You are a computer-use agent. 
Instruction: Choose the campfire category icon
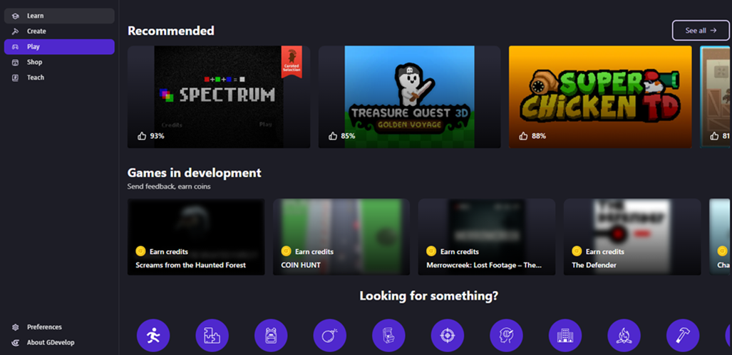tap(624, 335)
